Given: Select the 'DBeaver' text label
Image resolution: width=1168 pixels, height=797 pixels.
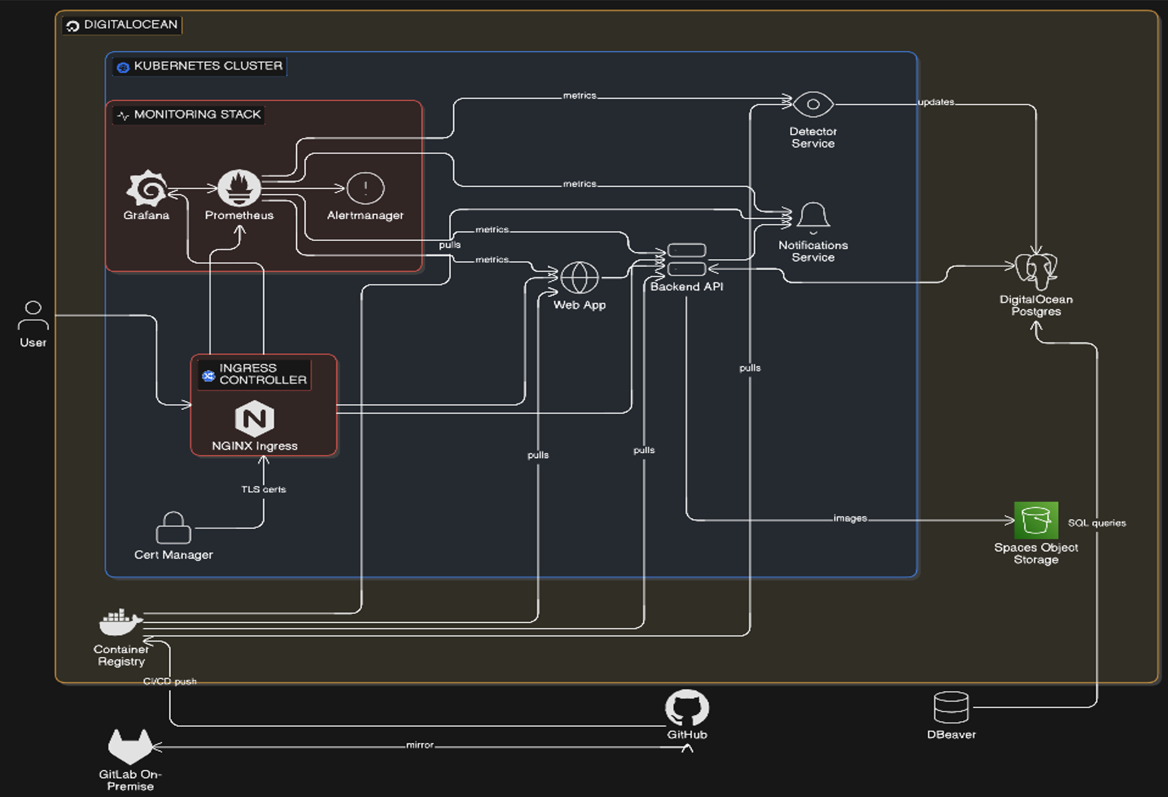Looking at the screenshot, I should click(951, 735).
